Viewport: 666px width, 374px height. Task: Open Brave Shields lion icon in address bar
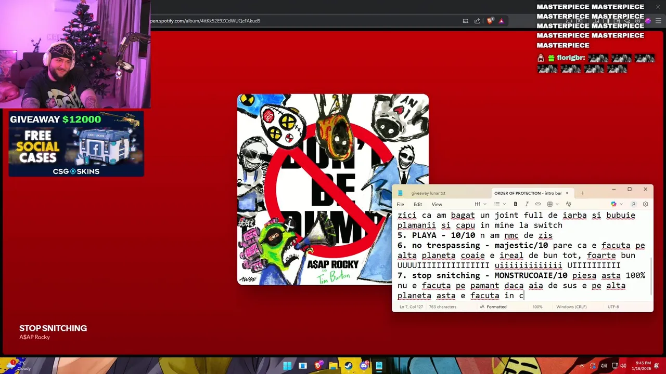(490, 21)
